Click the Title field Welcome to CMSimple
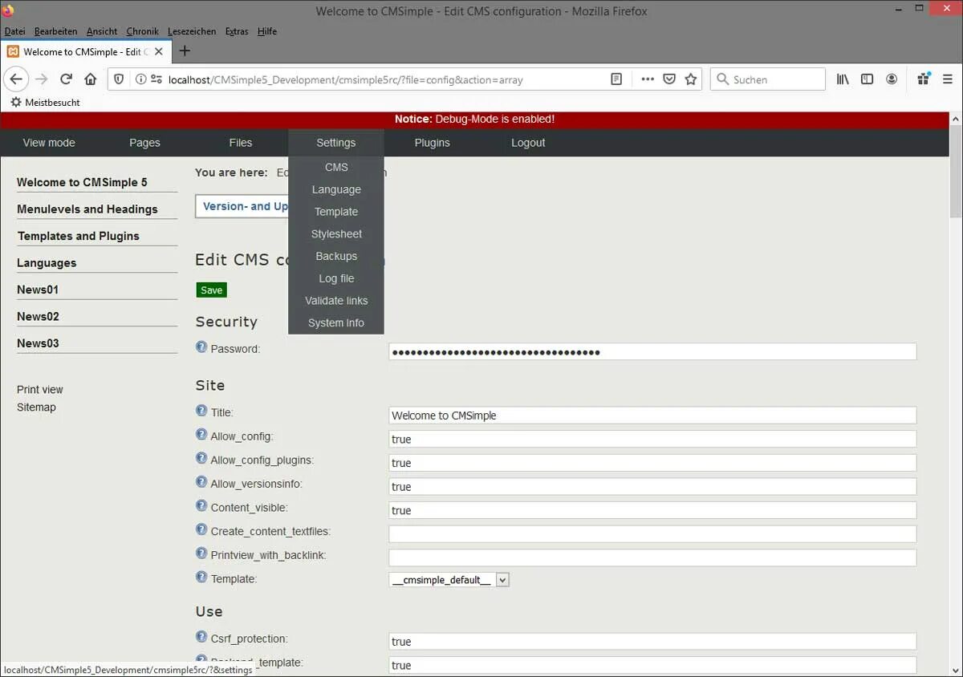 pyautogui.click(x=652, y=416)
